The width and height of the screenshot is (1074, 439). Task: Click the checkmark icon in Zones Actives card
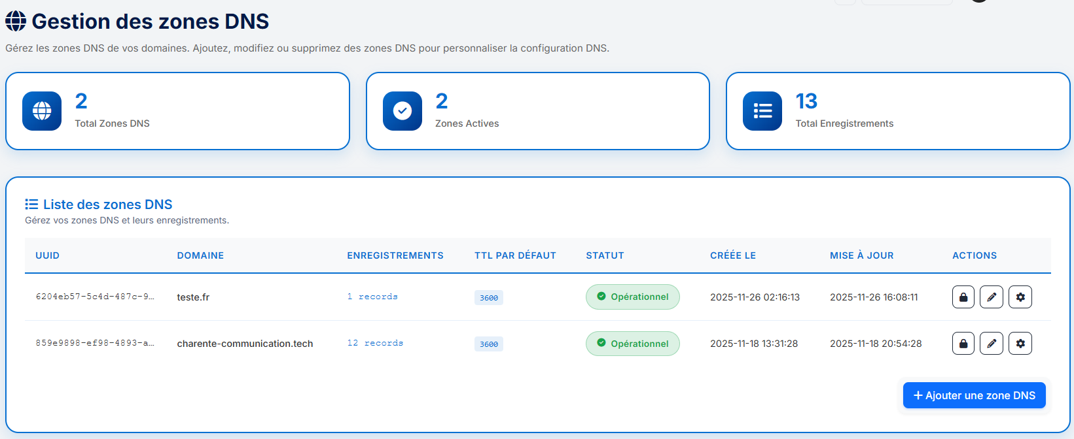tap(403, 111)
